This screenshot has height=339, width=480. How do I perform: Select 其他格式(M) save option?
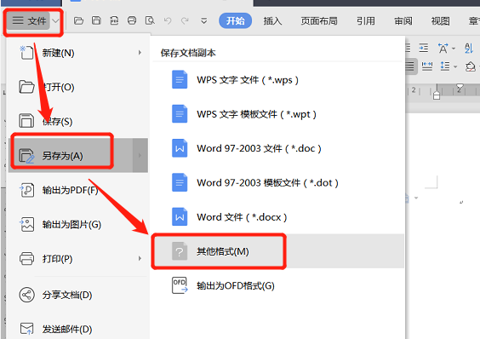[x=278, y=251]
